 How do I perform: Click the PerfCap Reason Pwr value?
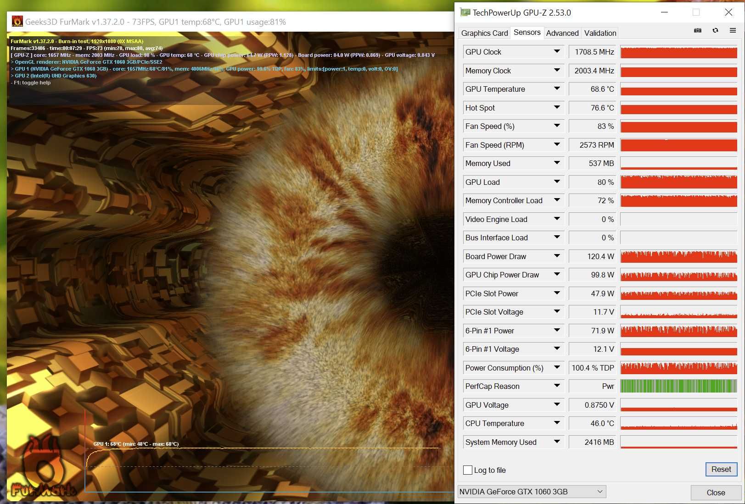coord(593,386)
